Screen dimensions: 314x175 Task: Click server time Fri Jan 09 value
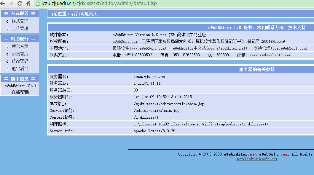point(162,97)
